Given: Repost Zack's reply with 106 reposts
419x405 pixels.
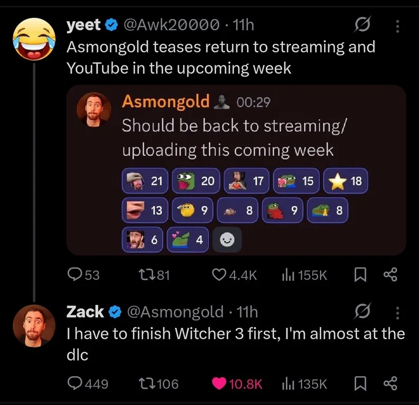Looking at the screenshot, I should [x=158, y=384].
